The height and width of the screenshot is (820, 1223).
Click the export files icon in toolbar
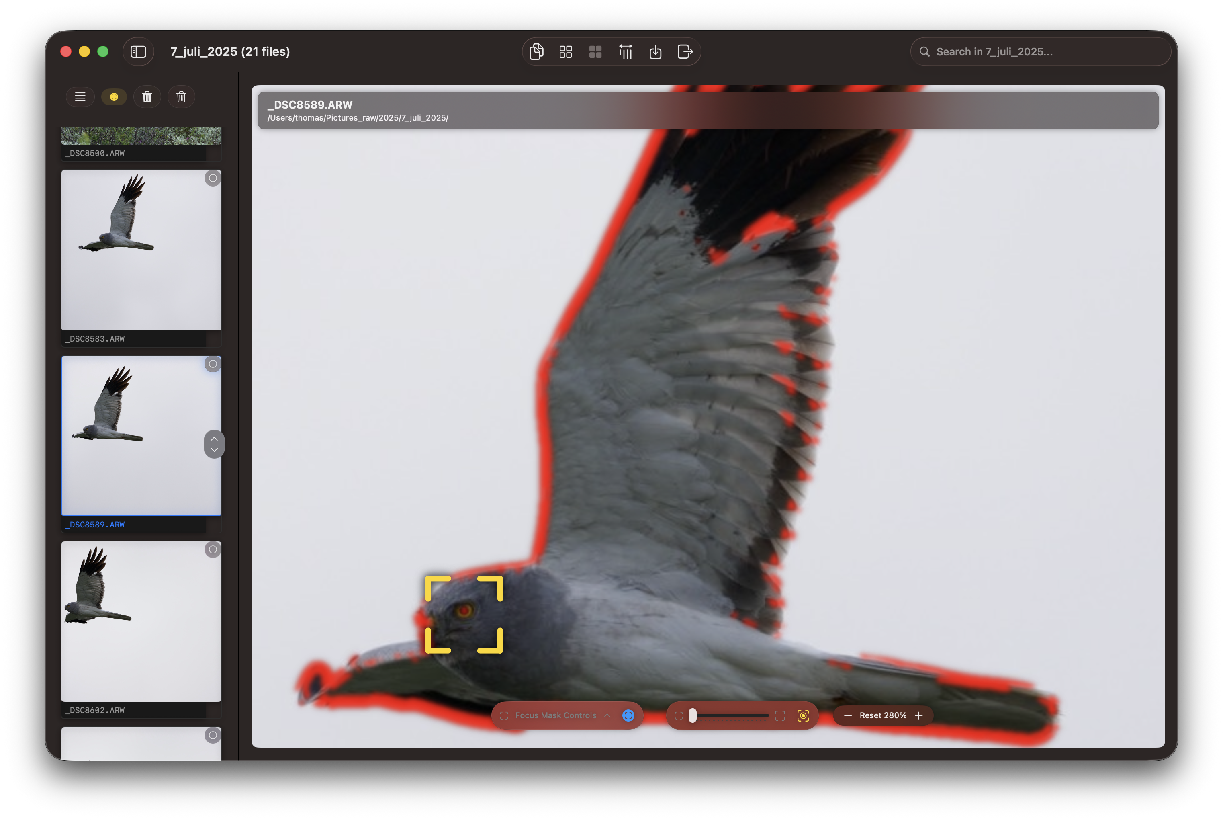click(685, 51)
